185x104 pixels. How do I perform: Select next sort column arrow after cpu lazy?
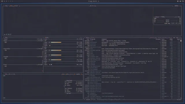(180, 38)
